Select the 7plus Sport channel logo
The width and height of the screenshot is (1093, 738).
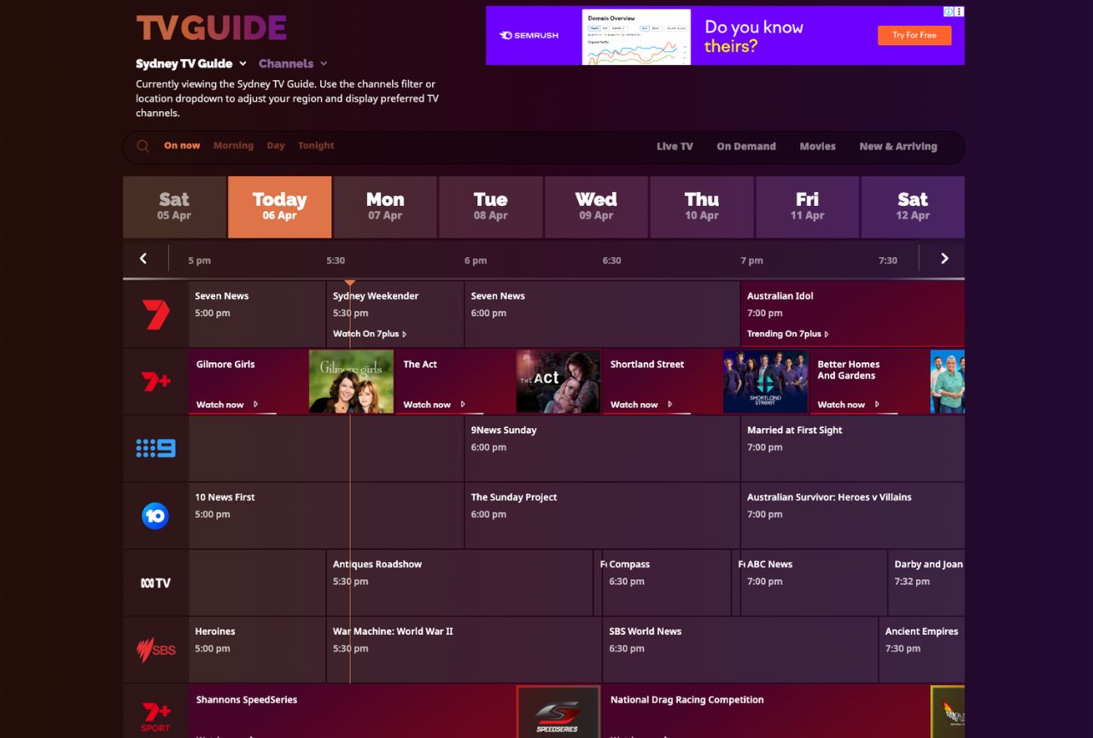point(155,713)
